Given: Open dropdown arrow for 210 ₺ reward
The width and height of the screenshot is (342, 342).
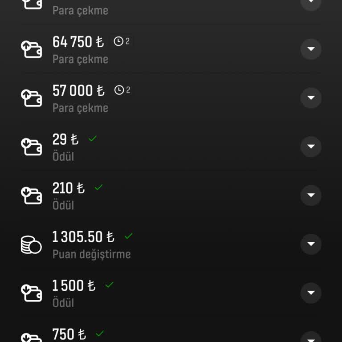Looking at the screenshot, I should click(x=311, y=195).
